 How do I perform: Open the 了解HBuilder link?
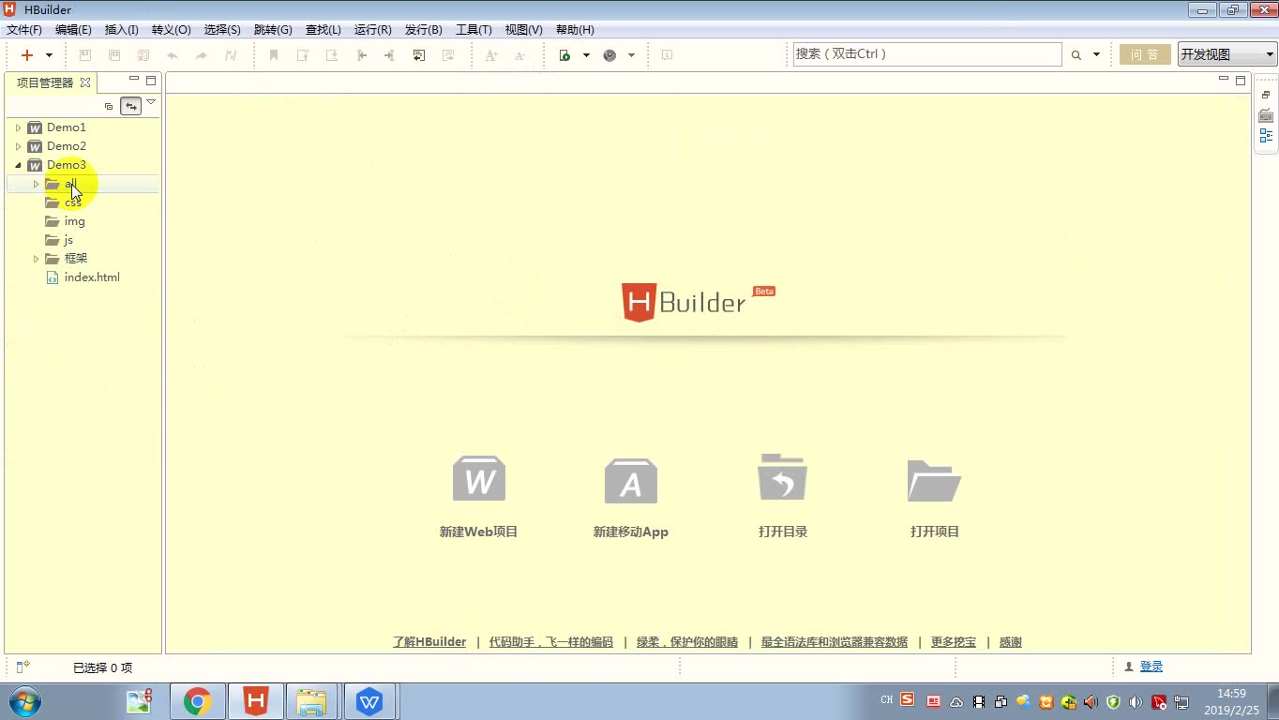click(429, 642)
